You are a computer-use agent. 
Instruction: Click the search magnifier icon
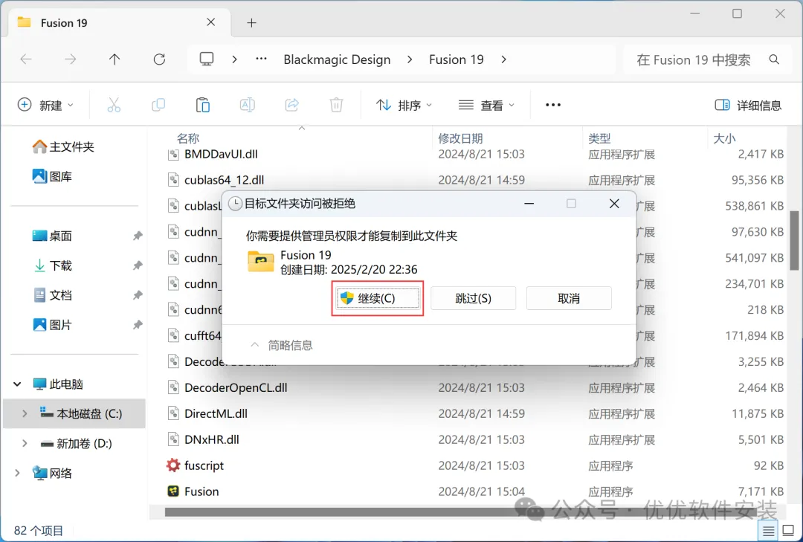pyautogui.click(x=774, y=60)
